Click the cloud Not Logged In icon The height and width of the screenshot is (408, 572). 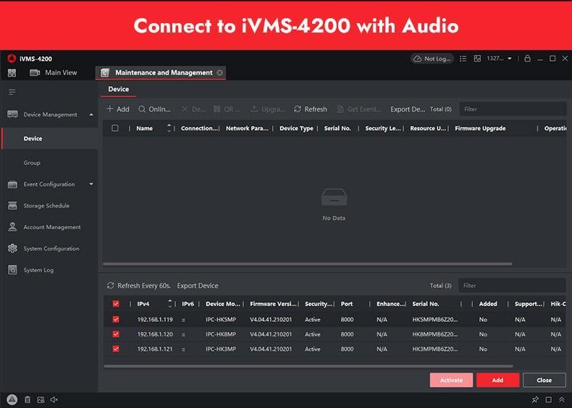click(432, 59)
